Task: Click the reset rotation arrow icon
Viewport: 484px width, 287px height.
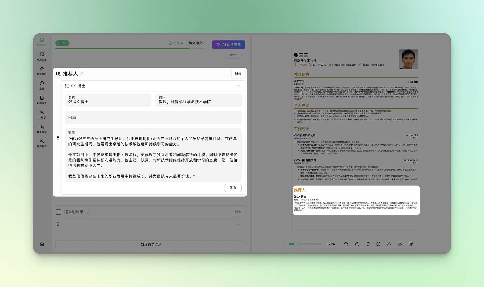Action: [x=368, y=244]
